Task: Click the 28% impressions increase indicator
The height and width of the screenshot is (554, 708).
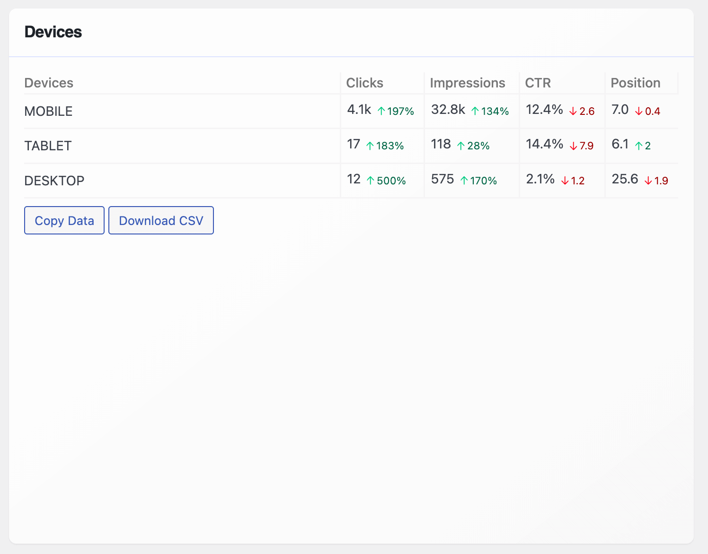Action: [473, 146]
